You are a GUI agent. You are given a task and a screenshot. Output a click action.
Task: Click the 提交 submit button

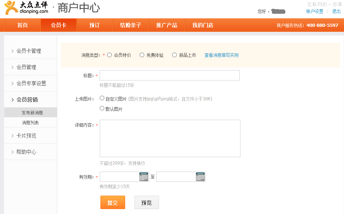(x=112, y=202)
